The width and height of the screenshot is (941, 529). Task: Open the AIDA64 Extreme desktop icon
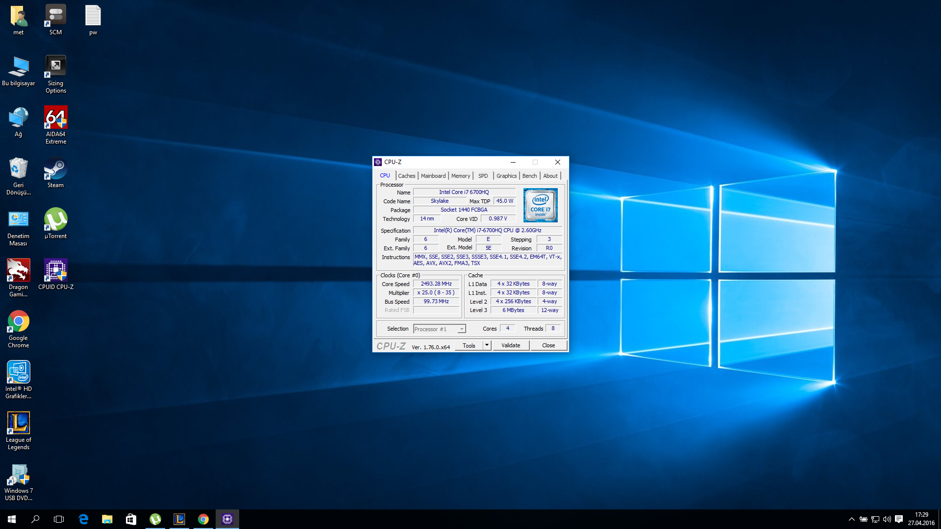55,125
